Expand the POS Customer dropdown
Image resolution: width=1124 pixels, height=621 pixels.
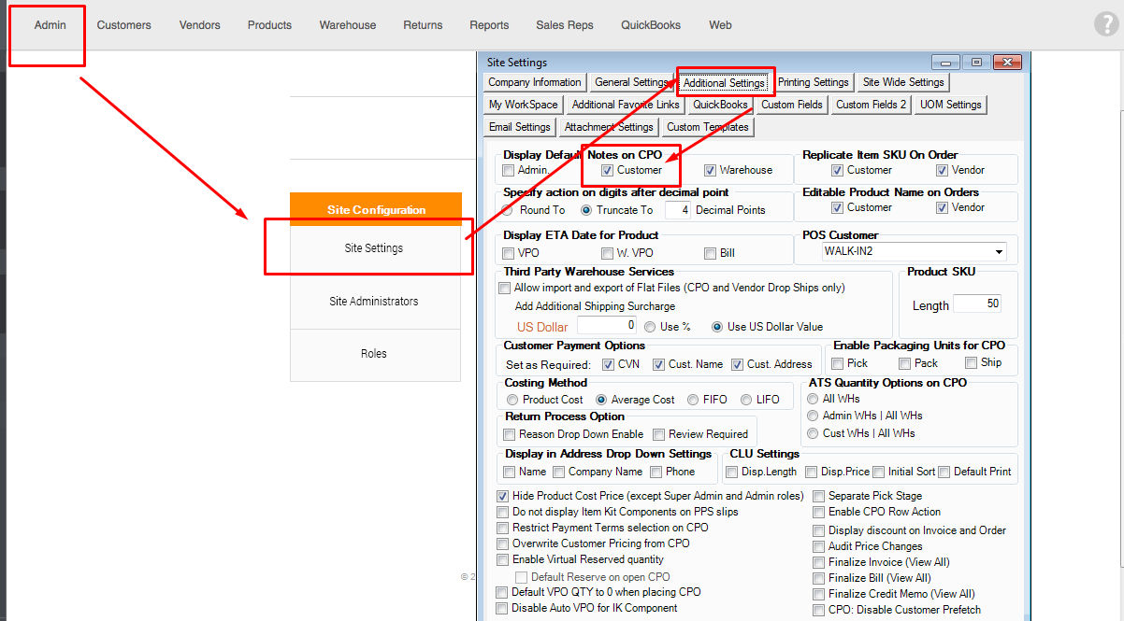click(x=1000, y=252)
